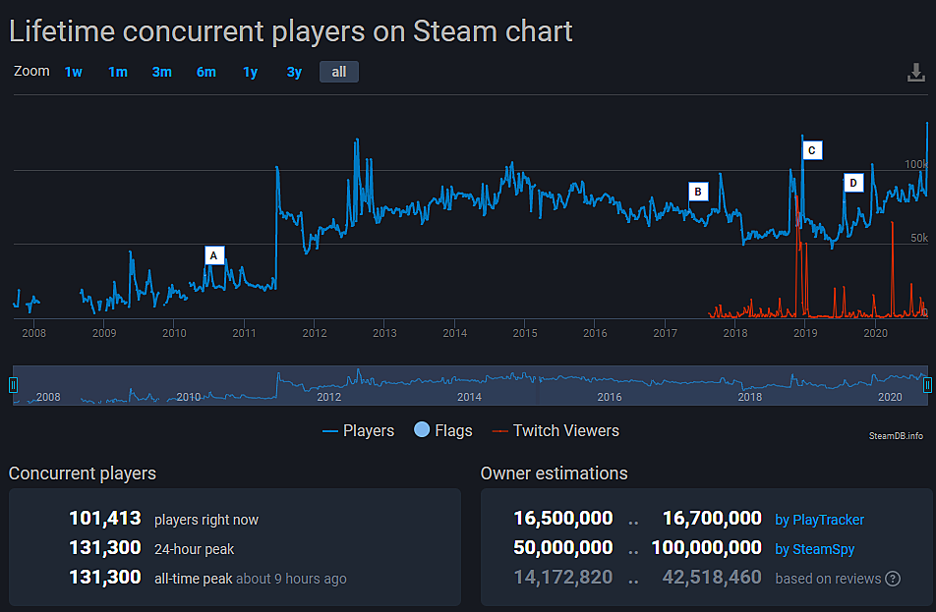Screen dimensions: 936x612
Task: Zoom chart to 3m range
Action: coord(161,72)
